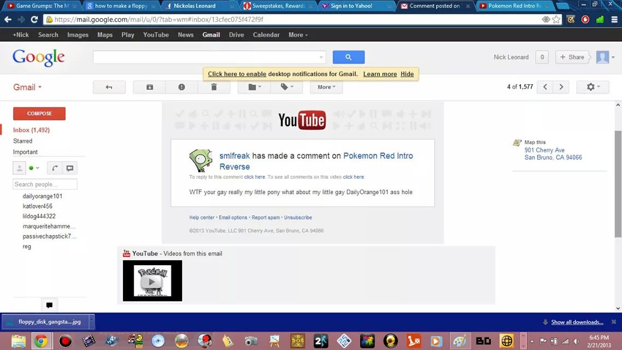Select chat contact lildog444322
Viewport: 622px width, 350px height.
39,216
